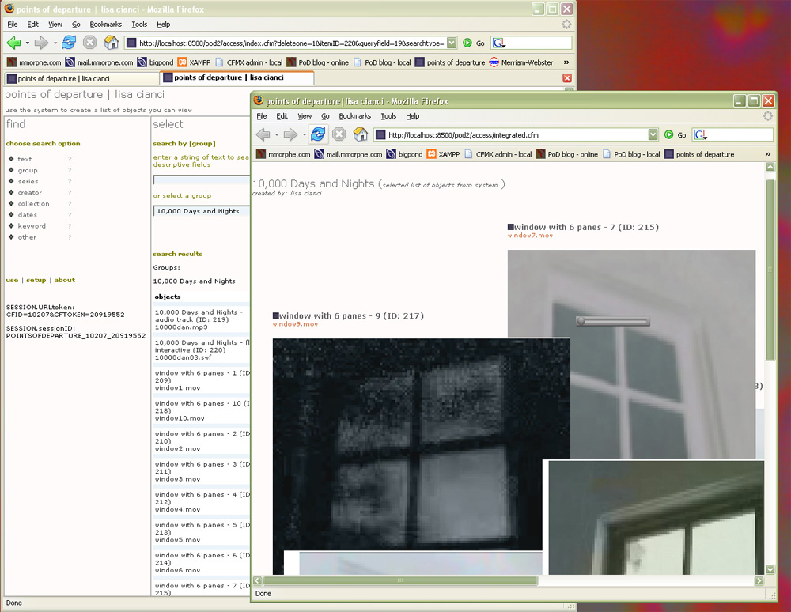Viewport: 791px width, 612px height.
Task: Open Merriam-Webster bookmark in rear window
Action: 521,62
